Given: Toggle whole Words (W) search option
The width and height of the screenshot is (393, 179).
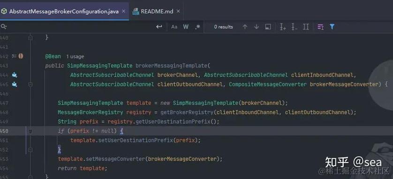Looking at the screenshot, I should [186, 27].
